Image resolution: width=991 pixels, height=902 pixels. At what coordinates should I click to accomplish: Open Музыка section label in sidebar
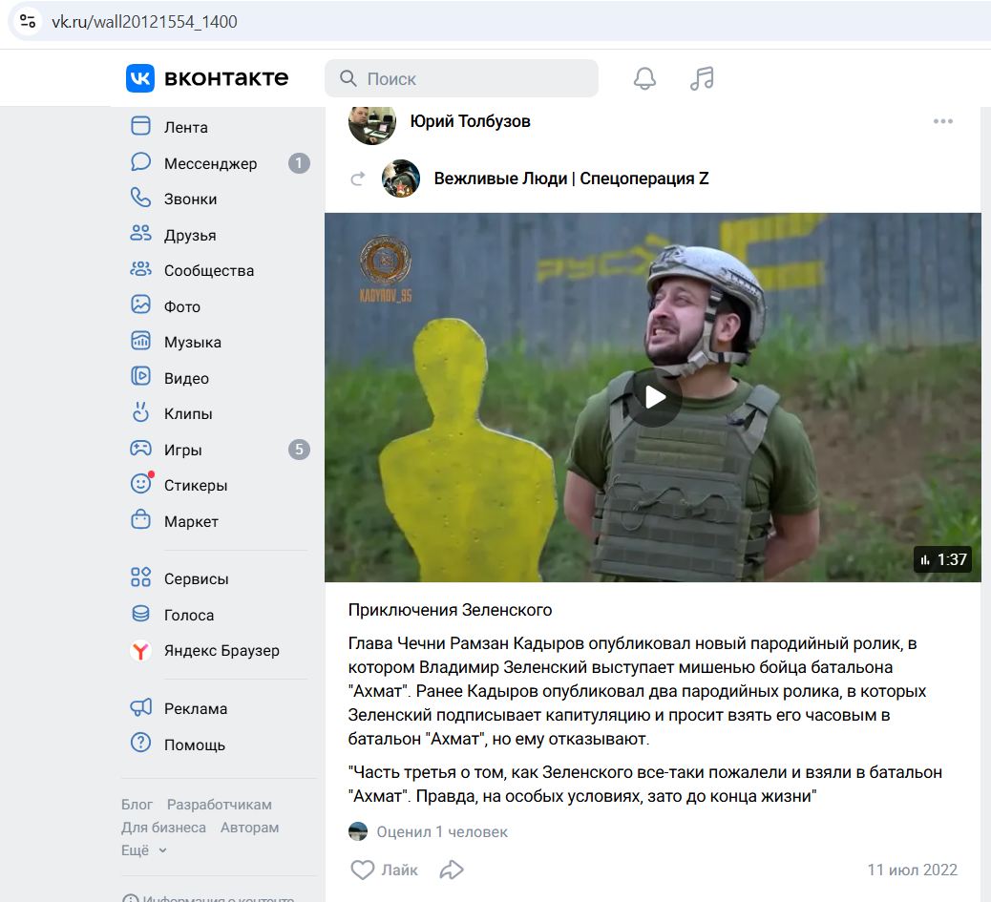[193, 343]
